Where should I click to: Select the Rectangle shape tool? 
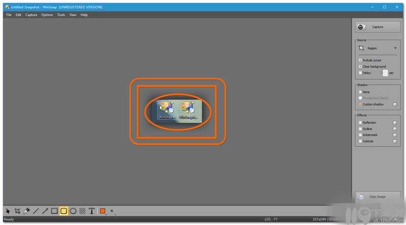click(x=54, y=211)
